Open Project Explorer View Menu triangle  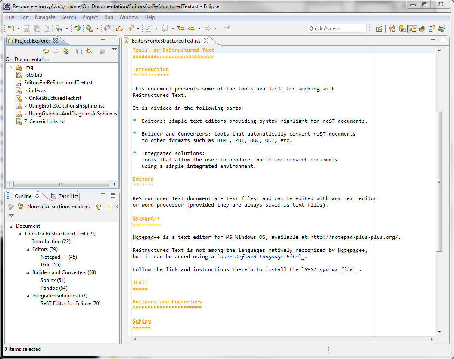pyautogui.click(x=115, y=50)
